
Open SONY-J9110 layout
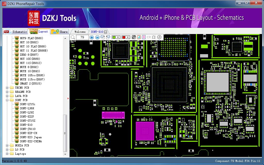coord(28,129)
